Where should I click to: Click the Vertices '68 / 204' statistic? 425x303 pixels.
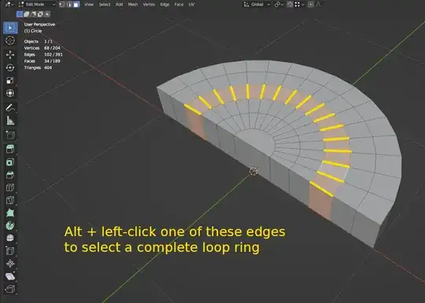(x=52, y=48)
